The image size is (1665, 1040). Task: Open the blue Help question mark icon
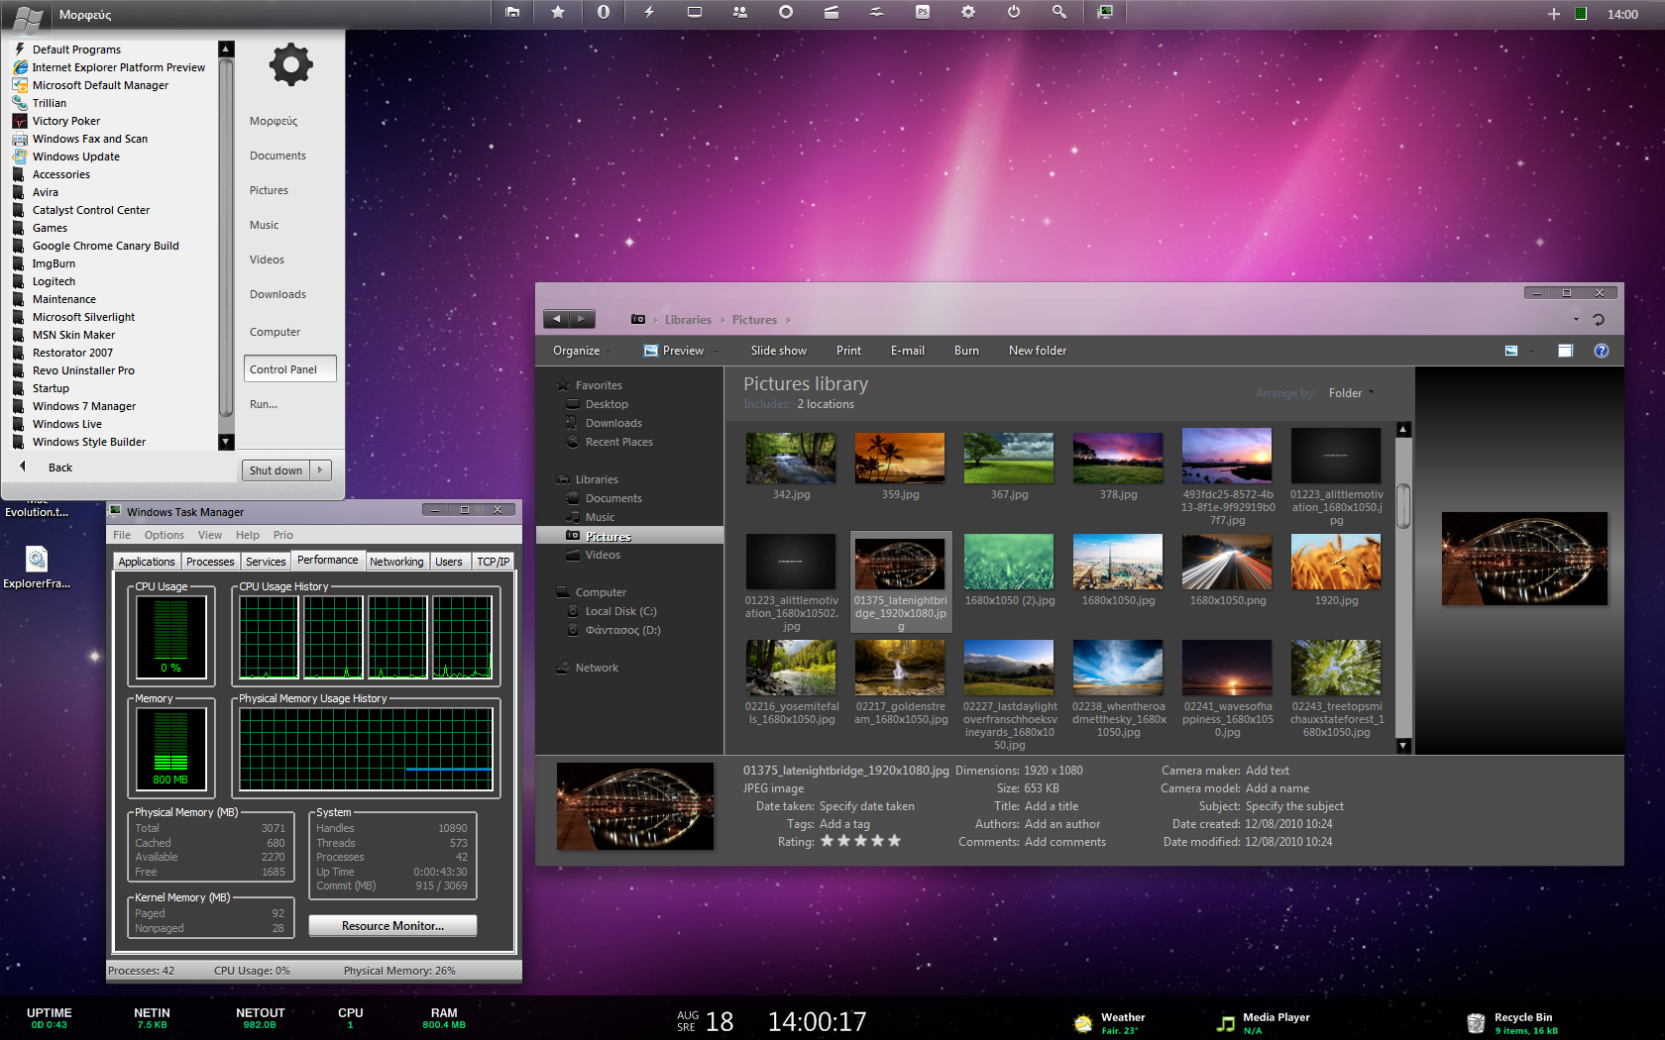tap(1601, 351)
